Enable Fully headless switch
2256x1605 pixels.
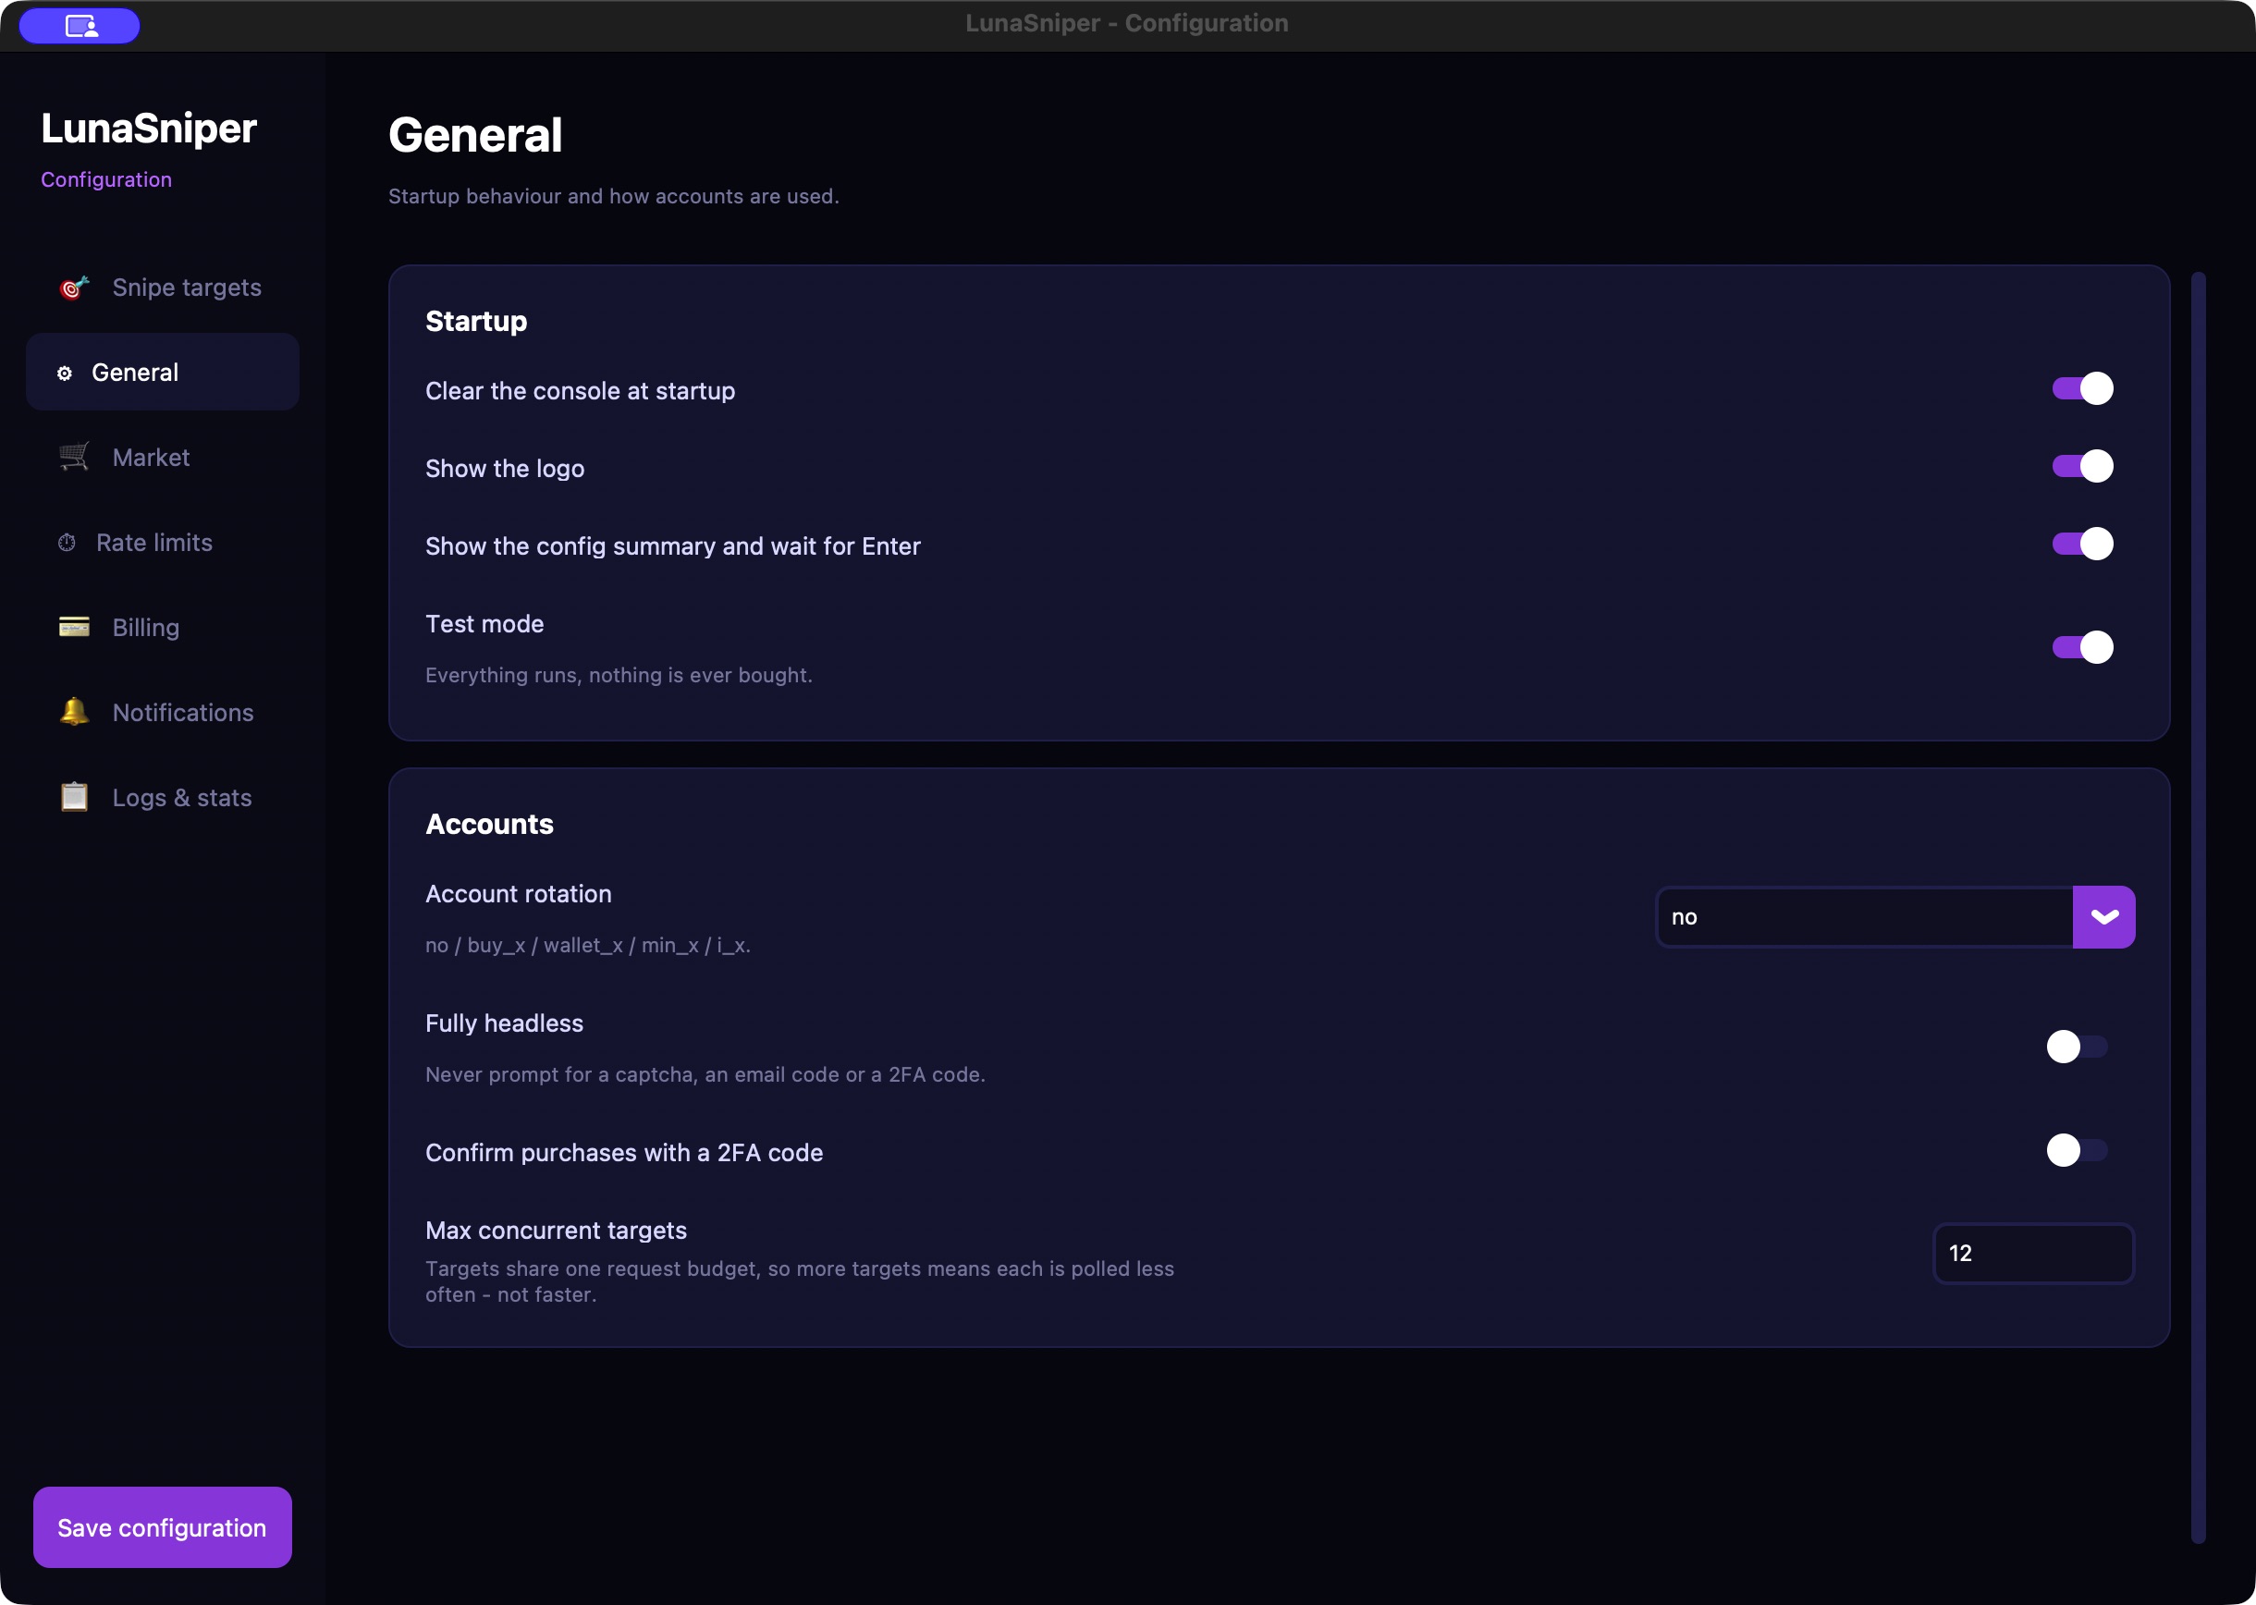click(x=2078, y=1047)
